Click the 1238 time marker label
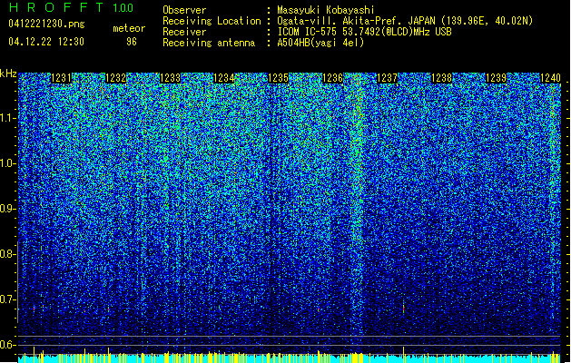Screen dimensions: 571x363 tap(442, 78)
